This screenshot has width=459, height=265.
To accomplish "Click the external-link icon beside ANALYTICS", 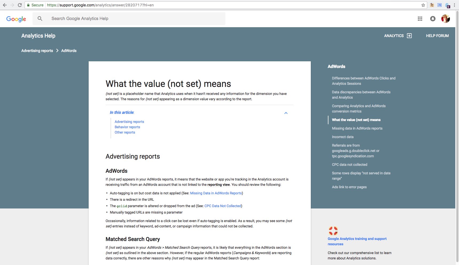I will tap(410, 35).
